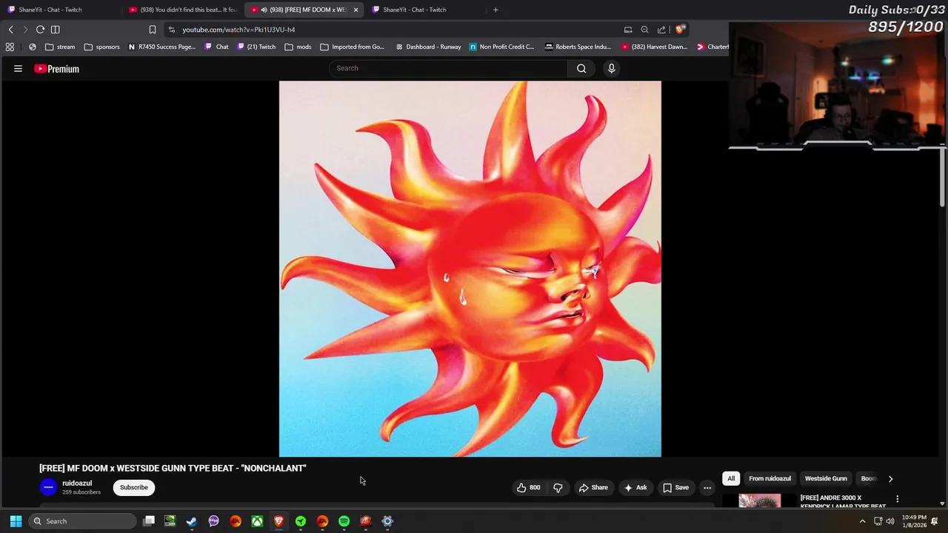Select 'From ruidoazul' filter chip
948x533 pixels.
coord(770,478)
